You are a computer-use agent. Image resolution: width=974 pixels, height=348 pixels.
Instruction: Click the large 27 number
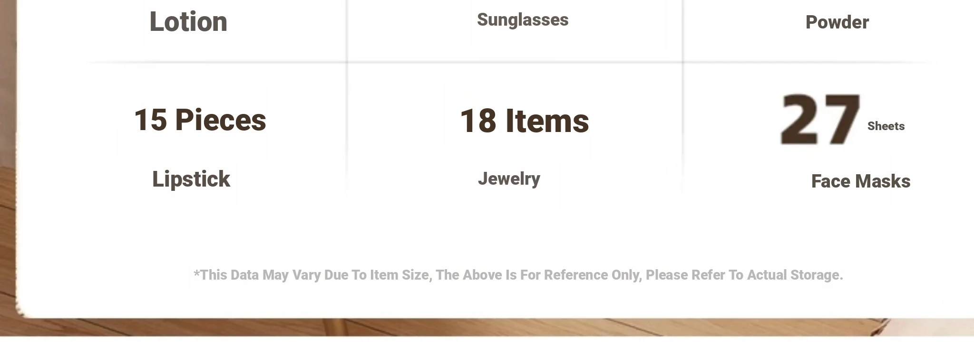(820, 119)
